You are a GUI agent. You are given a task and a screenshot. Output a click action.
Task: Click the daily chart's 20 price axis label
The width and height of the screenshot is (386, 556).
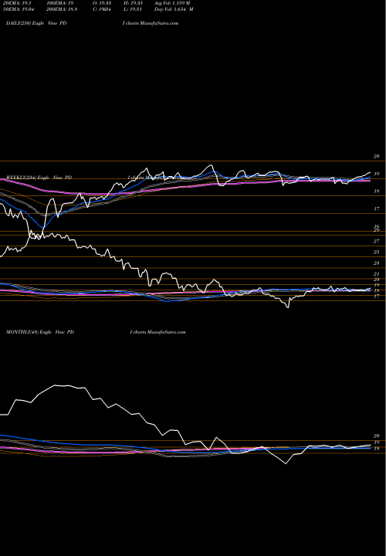point(377,156)
